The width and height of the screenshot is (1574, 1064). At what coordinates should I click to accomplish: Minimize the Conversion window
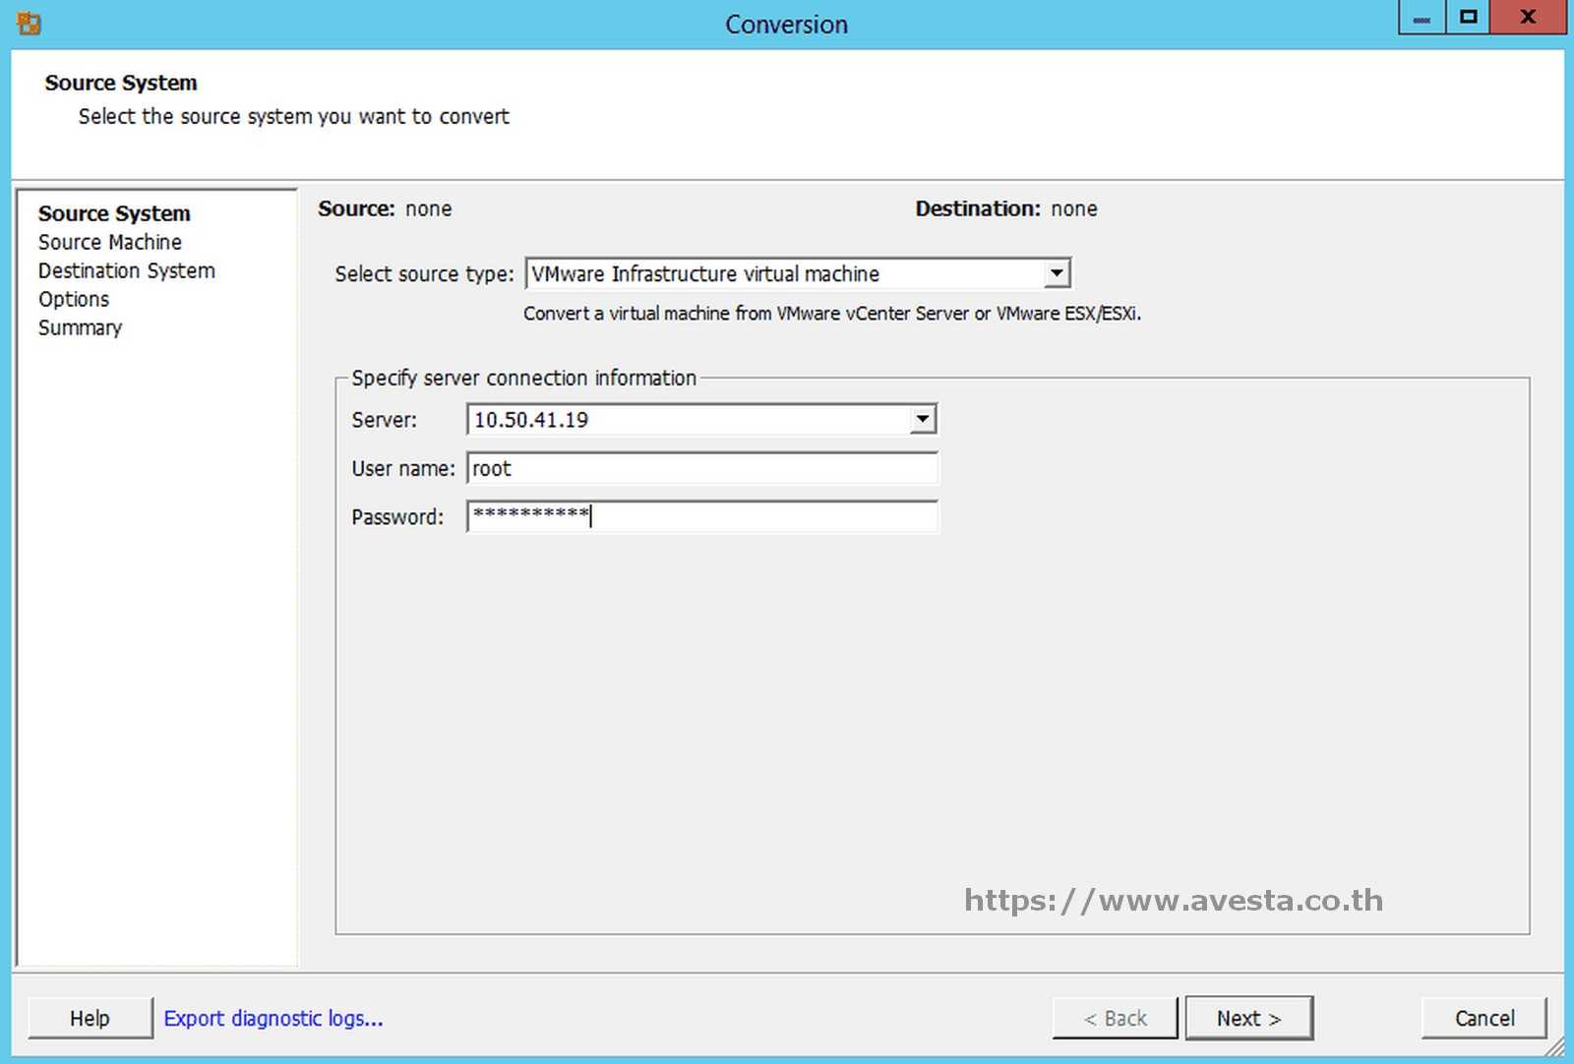pos(1421,17)
